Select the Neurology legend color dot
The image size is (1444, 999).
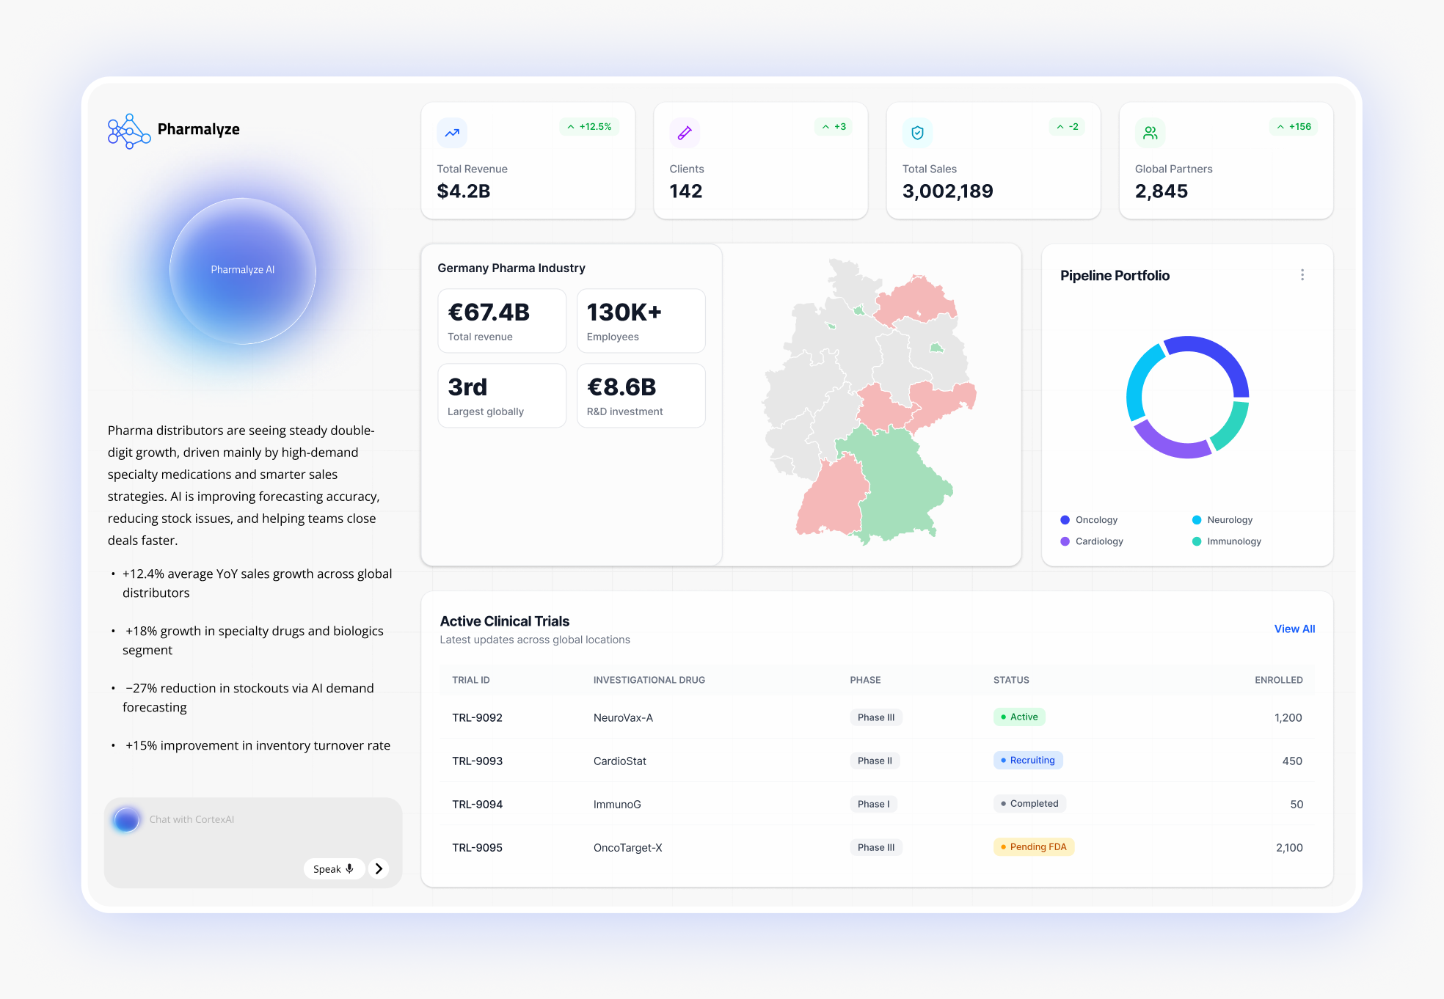click(1197, 520)
